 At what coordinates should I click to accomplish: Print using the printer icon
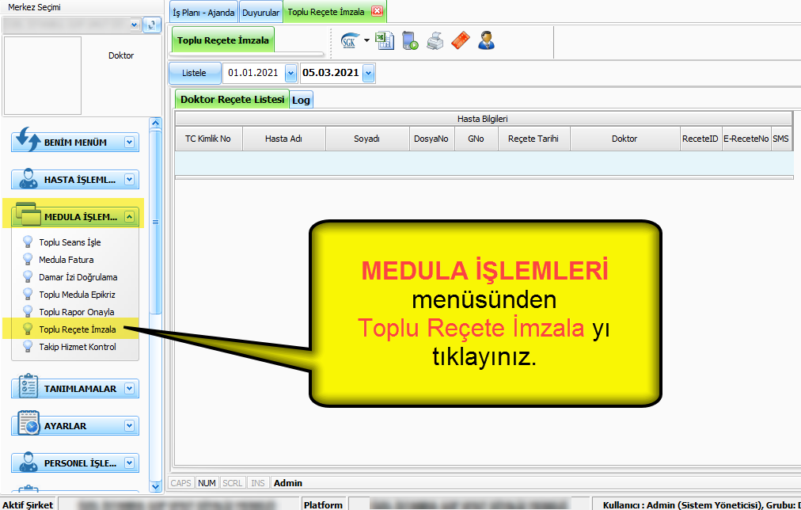click(x=435, y=40)
